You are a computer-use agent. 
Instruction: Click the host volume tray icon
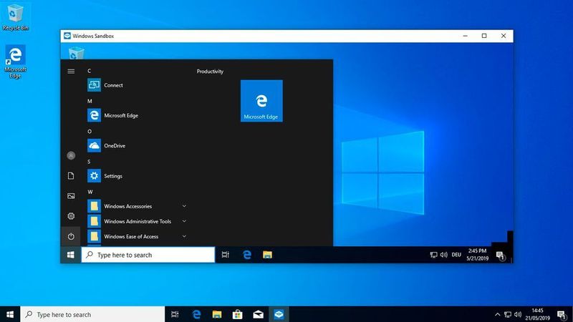coord(518,314)
